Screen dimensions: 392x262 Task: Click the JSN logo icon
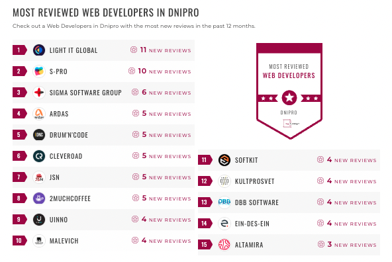click(x=39, y=177)
